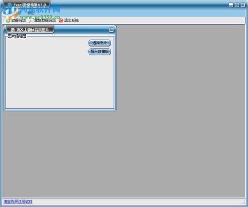Click the 写入数据库 button
The height and width of the screenshot is (207, 248).
(100, 52)
